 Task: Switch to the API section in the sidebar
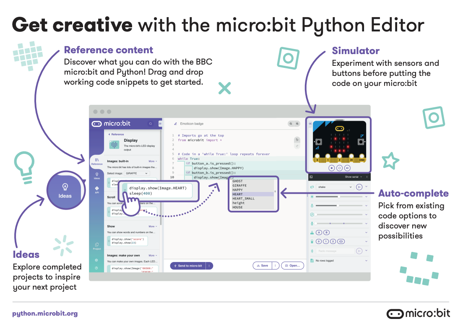(96, 189)
